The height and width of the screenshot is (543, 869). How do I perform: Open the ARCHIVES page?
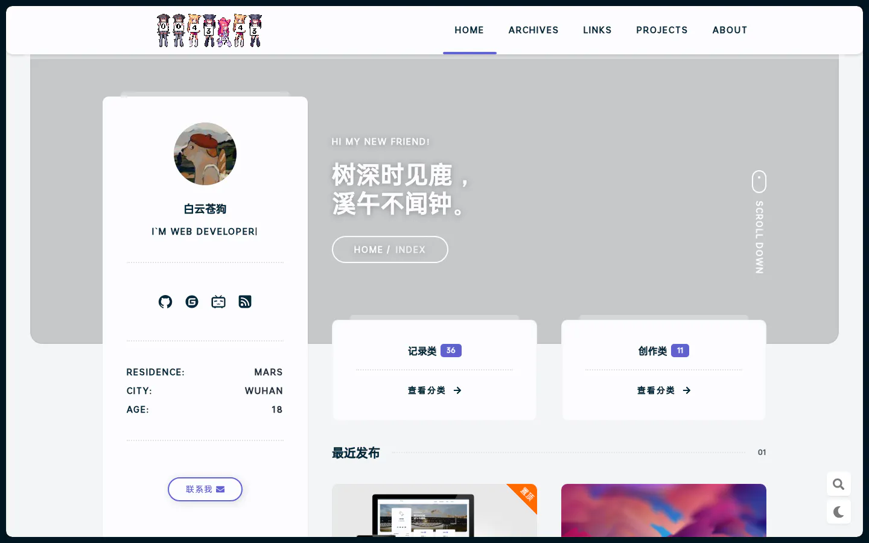click(x=533, y=30)
